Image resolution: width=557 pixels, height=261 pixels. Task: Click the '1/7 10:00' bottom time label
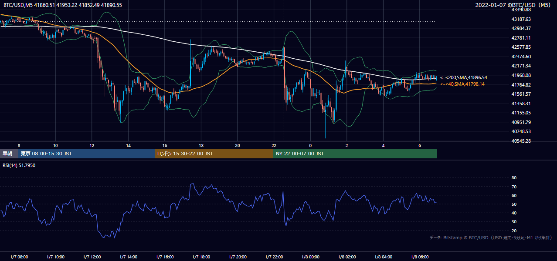click(x=55, y=257)
